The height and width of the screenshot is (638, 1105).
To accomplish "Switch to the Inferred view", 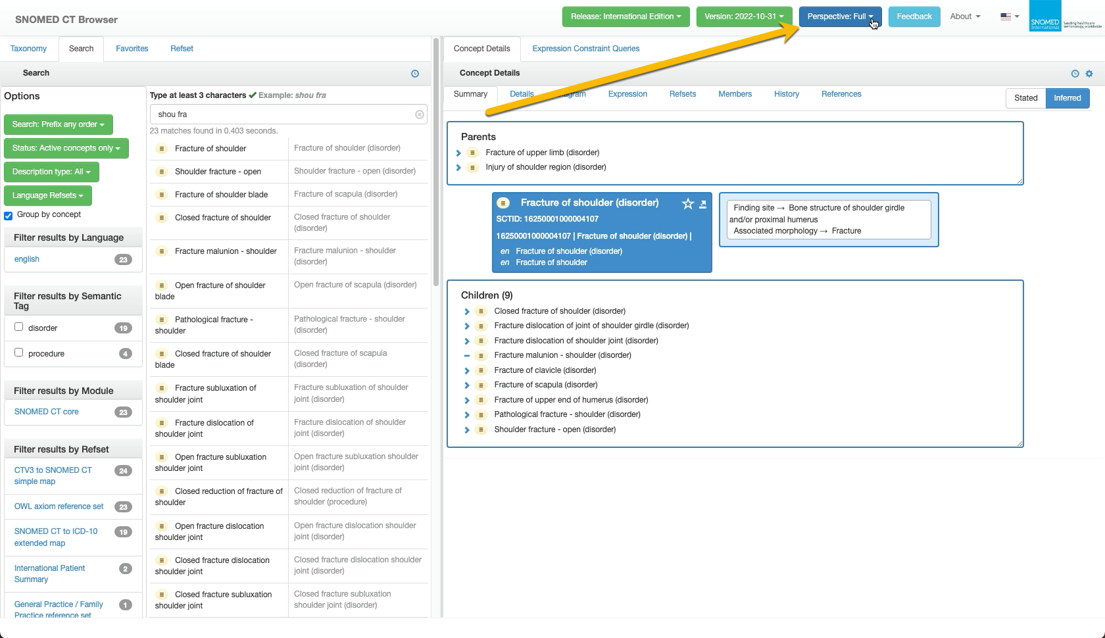I will click(1067, 98).
